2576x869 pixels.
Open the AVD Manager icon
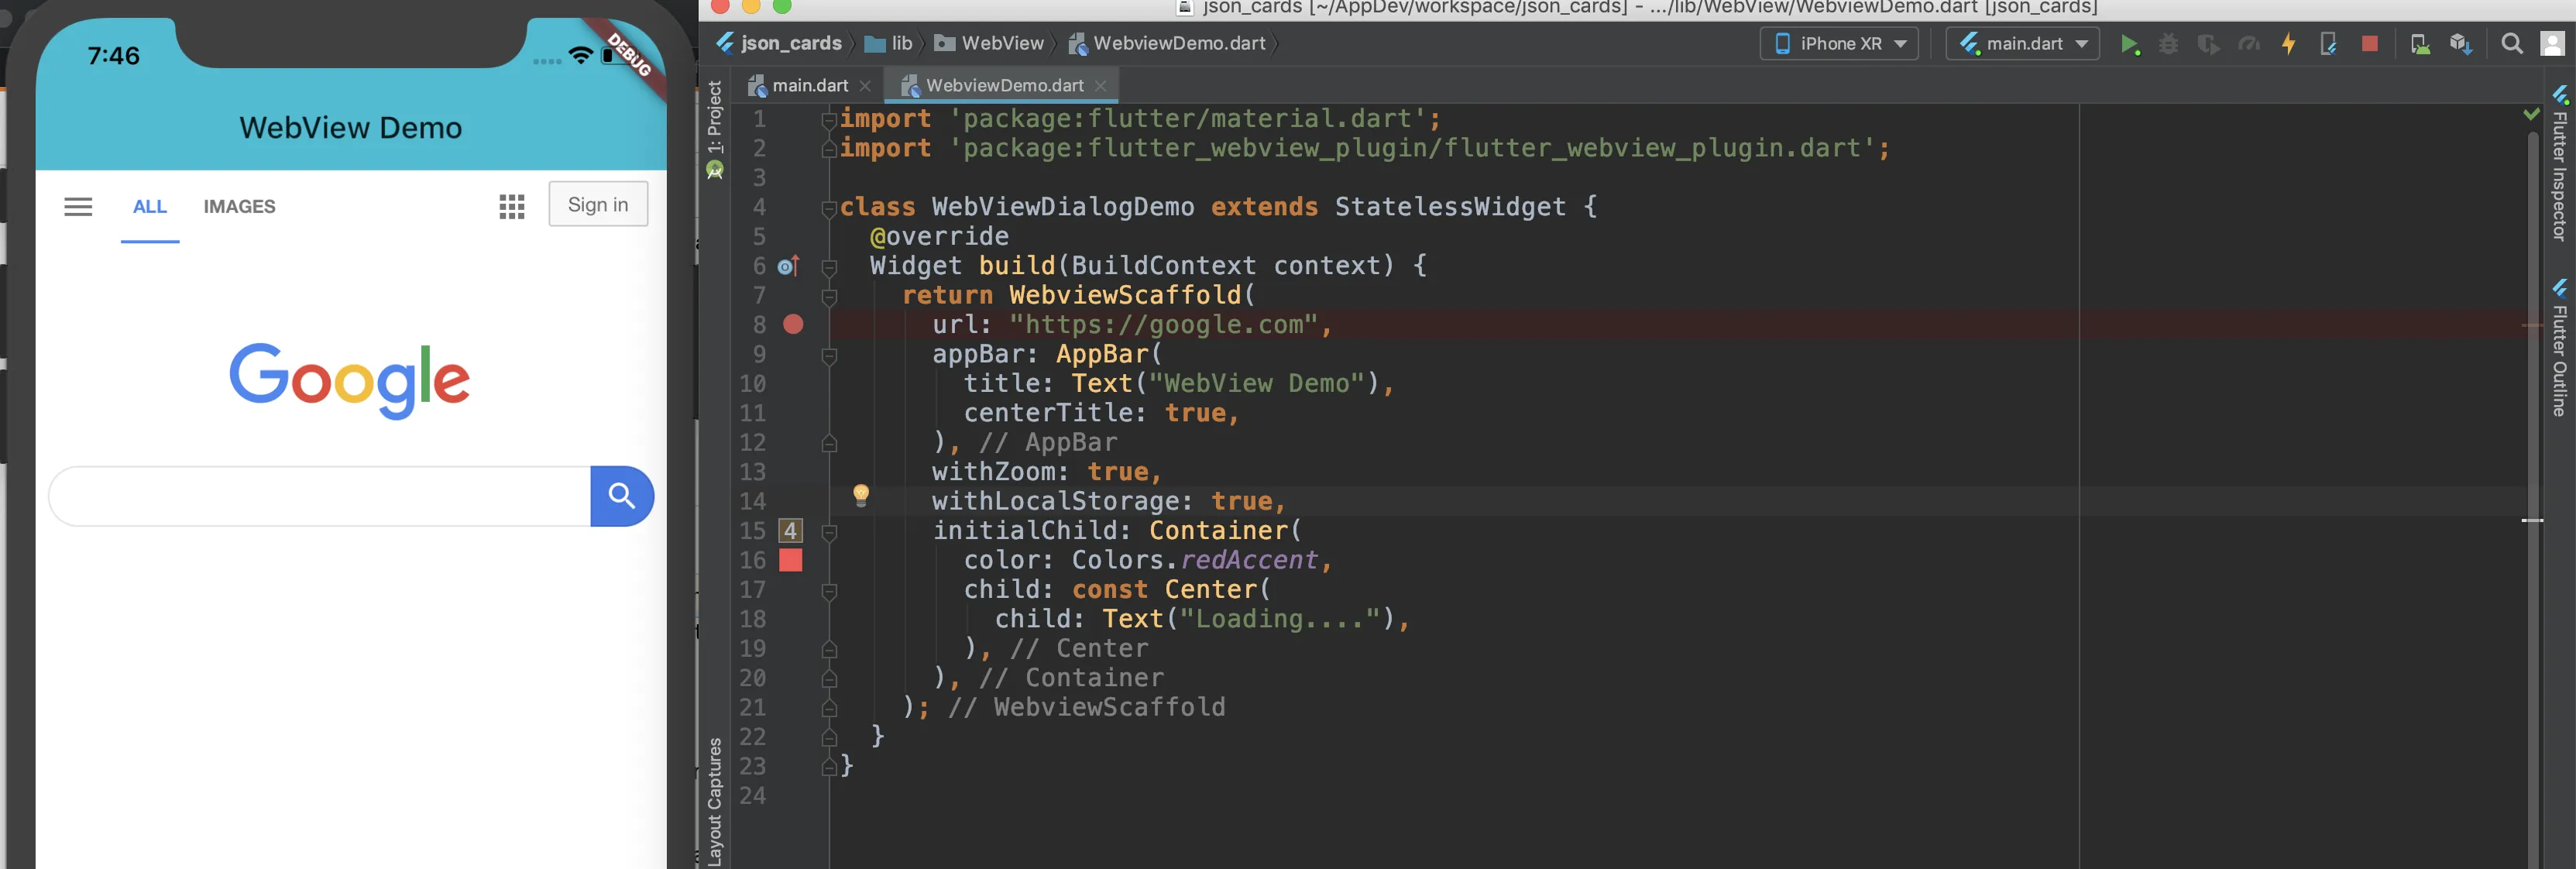click(x=2419, y=44)
